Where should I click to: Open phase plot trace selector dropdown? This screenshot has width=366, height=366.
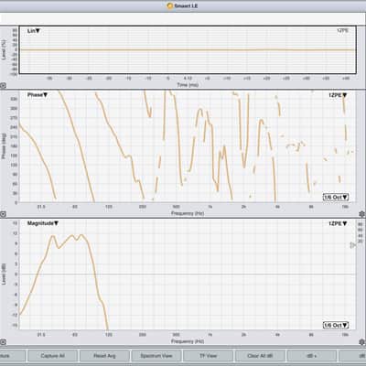(338, 95)
